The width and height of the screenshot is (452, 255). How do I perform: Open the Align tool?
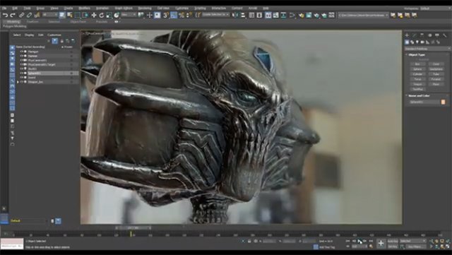click(243, 15)
